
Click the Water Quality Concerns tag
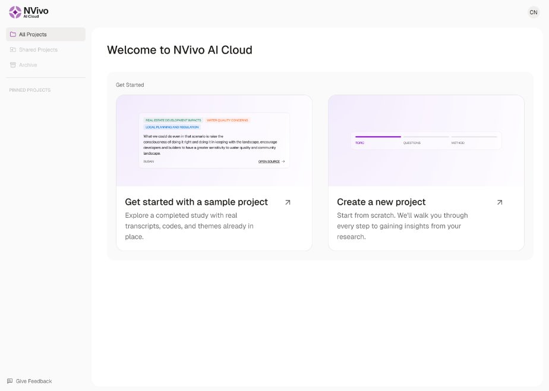[x=227, y=120]
